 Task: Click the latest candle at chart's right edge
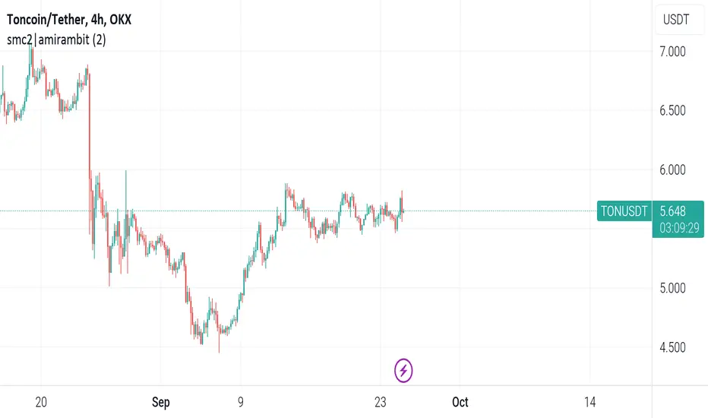pyautogui.click(x=401, y=206)
